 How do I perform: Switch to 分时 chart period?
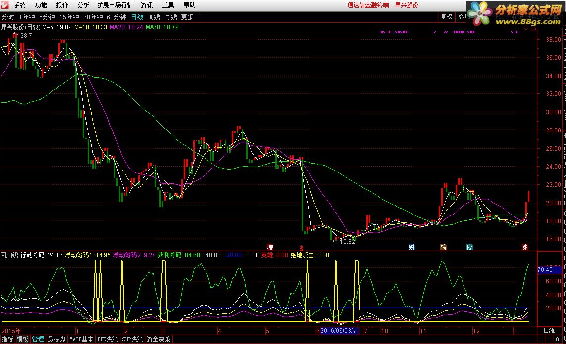point(8,17)
